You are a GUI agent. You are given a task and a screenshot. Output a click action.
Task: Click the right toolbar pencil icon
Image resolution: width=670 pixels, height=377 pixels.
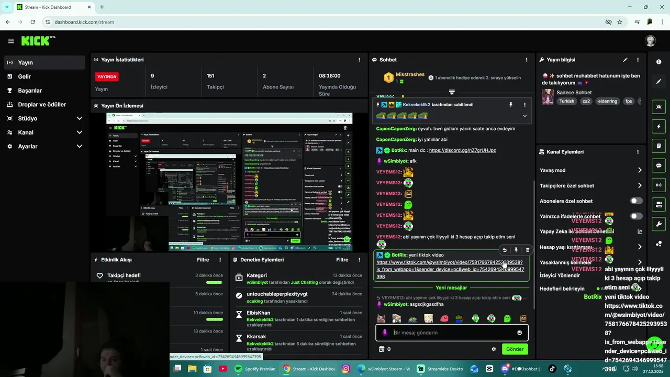coord(658,82)
